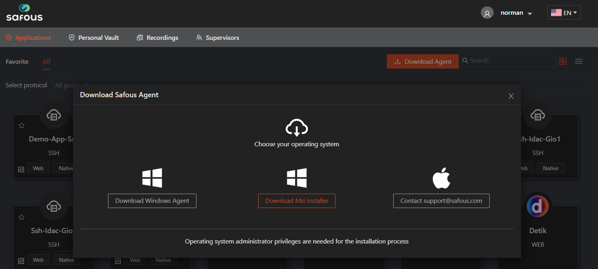Favorite the Ssh-Idac-Gio card in second row
Viewport: 598px width, 269px height.
pos(22,217)
